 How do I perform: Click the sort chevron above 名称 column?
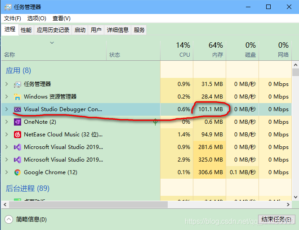coord(52,43)
